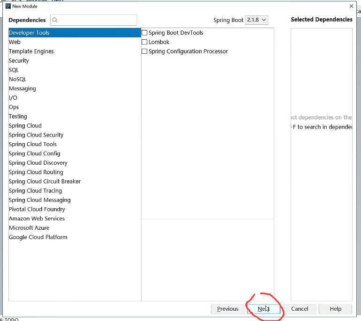Open Spring Cloud Circuit Breaker category
This screenshot has height=321, width=361.
tap(75, 181)
